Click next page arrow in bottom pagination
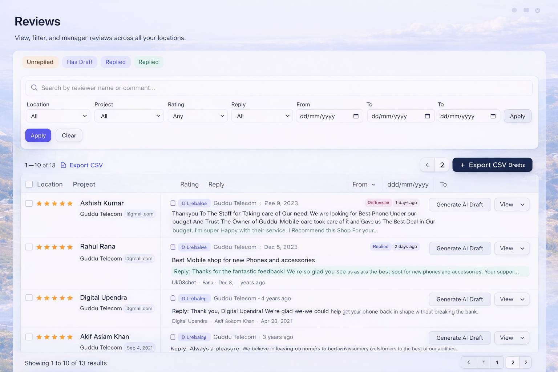Image resolution: width=558 pixels, height=372 pixels. 525,362
